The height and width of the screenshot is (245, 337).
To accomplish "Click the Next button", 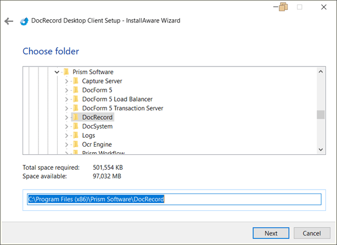I will (x=271, y=233).
